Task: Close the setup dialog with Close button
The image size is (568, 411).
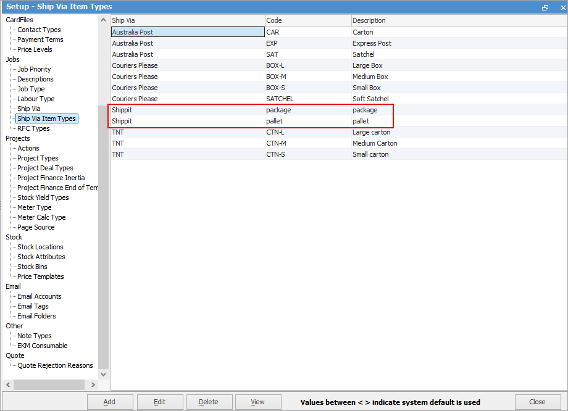Action: [x=538, y=402]
